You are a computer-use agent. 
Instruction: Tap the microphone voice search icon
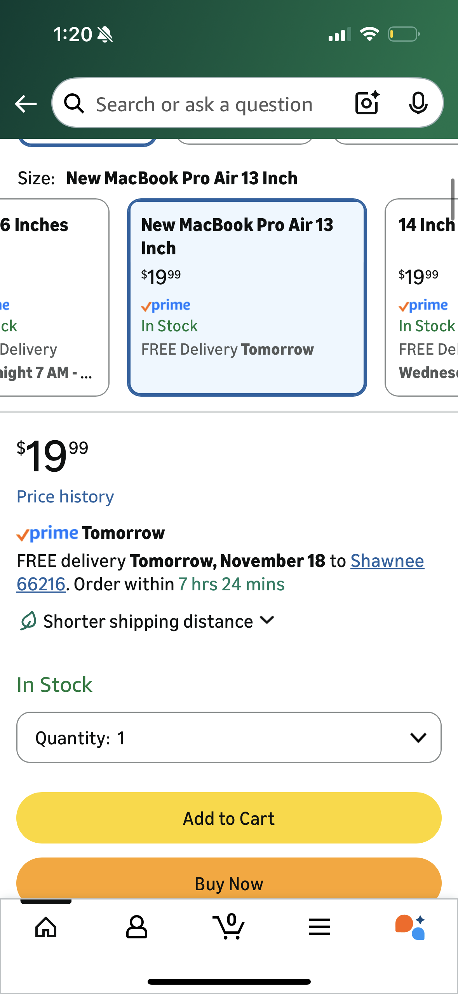(x=418, y=103)
